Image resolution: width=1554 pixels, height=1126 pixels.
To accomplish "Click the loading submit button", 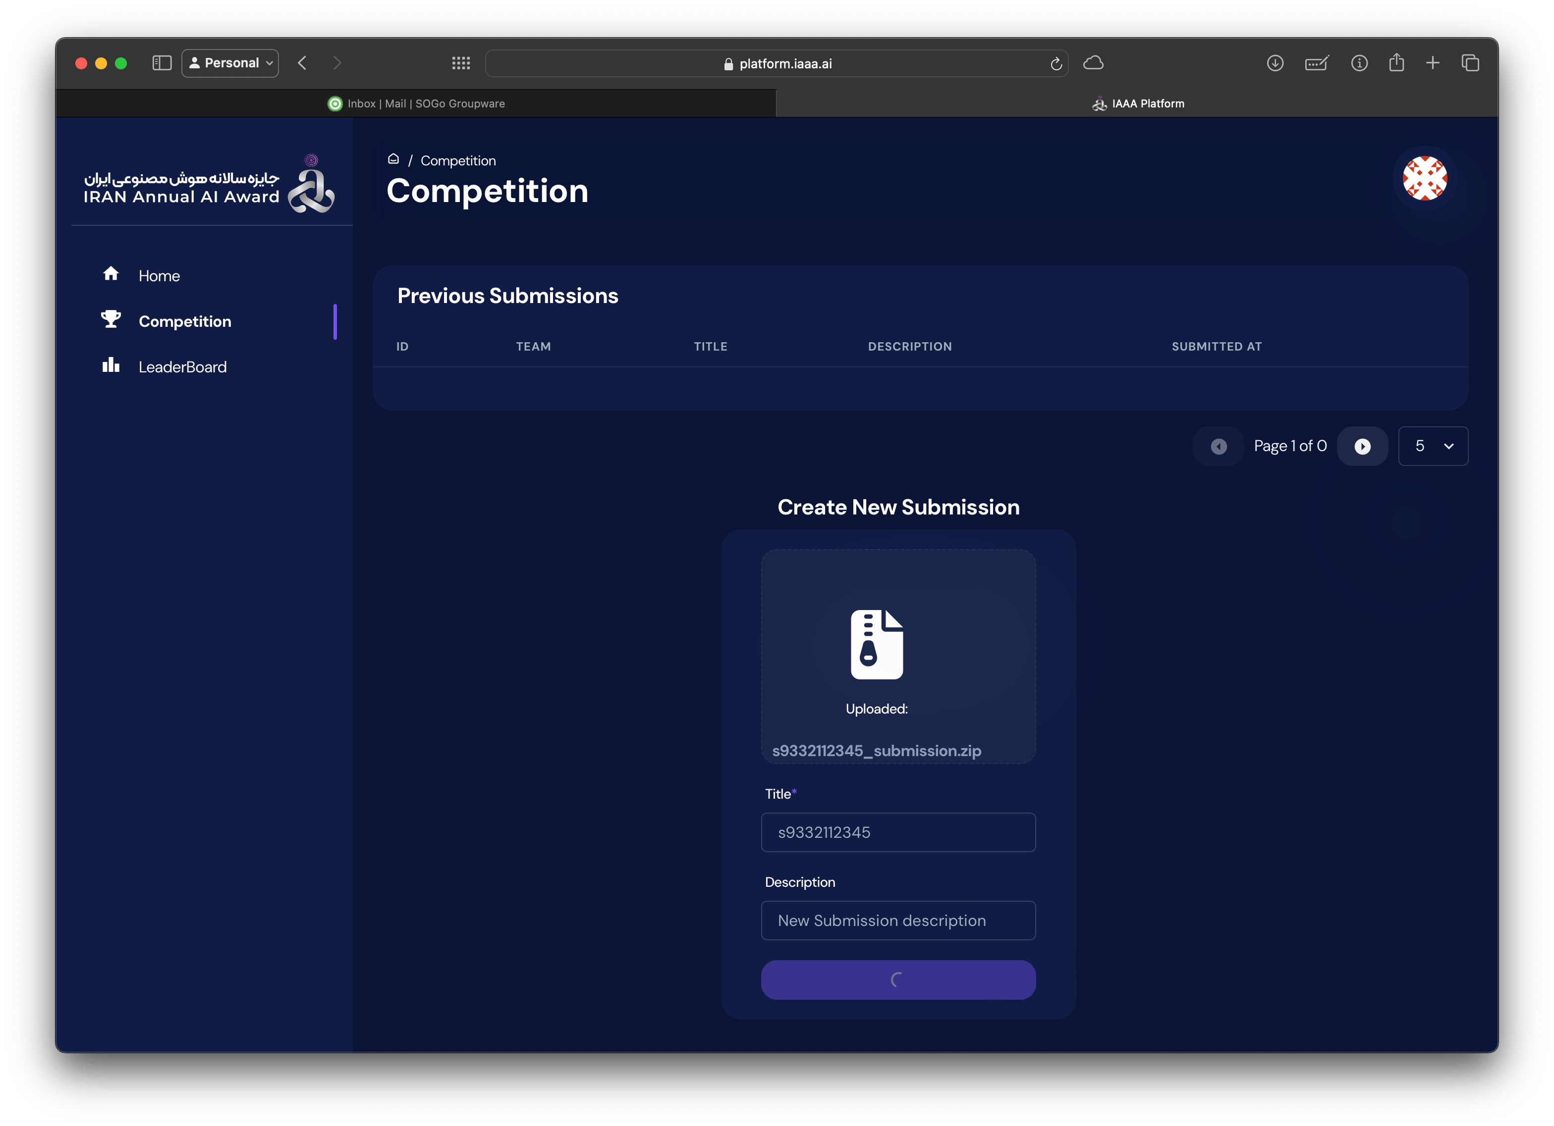I will [897, 979].
